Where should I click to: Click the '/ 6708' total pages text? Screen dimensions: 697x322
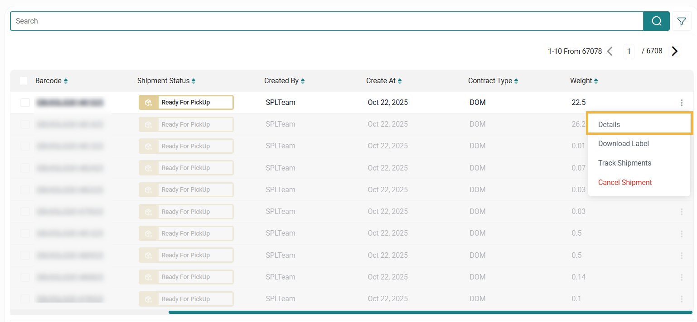tap(652, 51)
